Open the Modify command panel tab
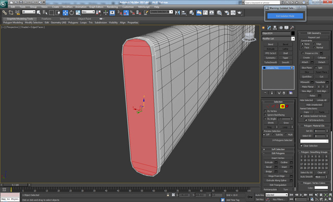 [269, 28]
